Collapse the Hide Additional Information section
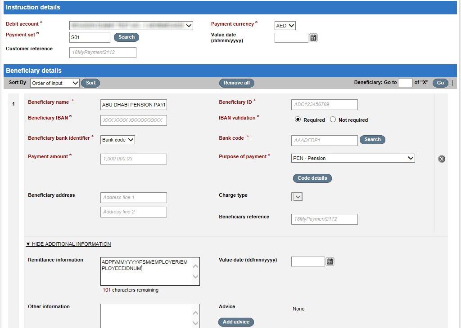 68,244
